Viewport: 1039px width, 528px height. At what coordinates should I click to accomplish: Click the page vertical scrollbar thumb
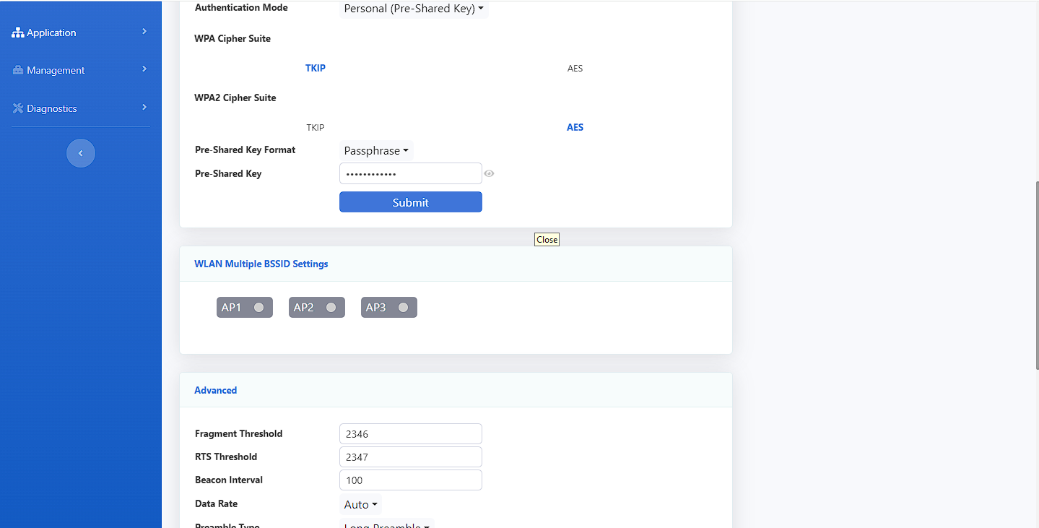click(x=1036, y=274)
